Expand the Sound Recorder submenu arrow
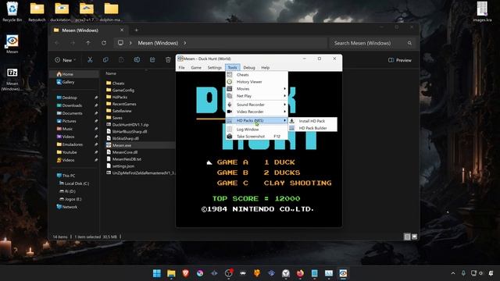This screenshot has height=281, width=500. tap(284, 105)
